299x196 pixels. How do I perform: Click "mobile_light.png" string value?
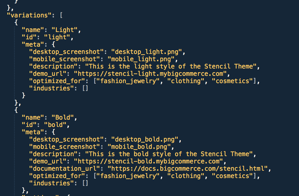click(141, 59)
